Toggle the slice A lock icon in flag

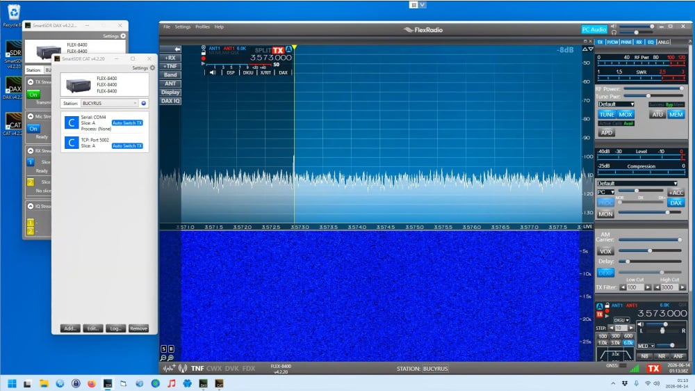coord(204,53)
